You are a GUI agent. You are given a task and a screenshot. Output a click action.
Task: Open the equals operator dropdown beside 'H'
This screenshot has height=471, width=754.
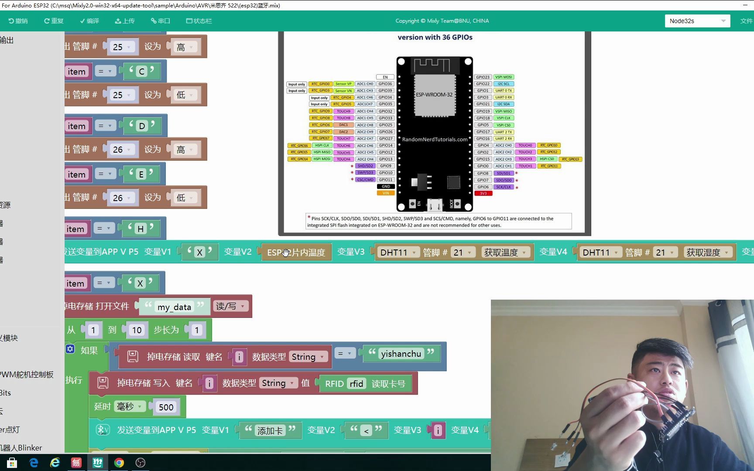(x=104, y=228)
